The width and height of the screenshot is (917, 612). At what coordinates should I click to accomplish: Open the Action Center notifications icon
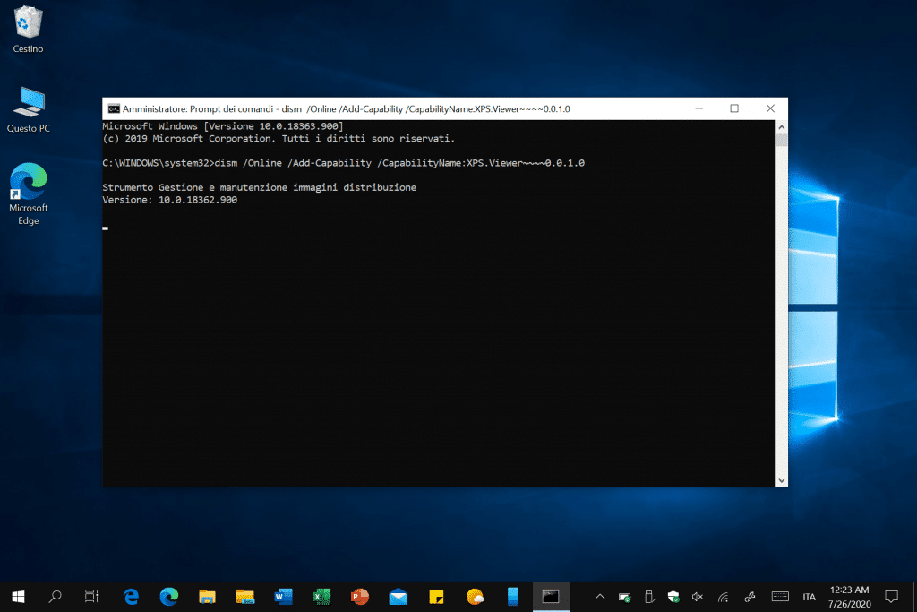click(891, 596)
